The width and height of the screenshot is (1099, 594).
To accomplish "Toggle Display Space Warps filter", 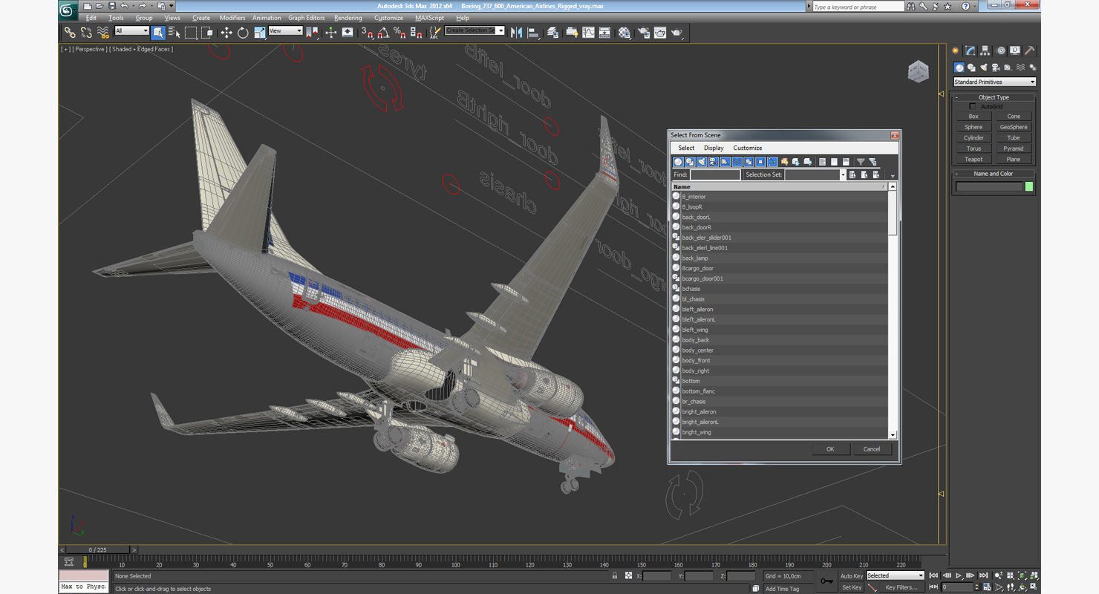I will click(737, 161).
